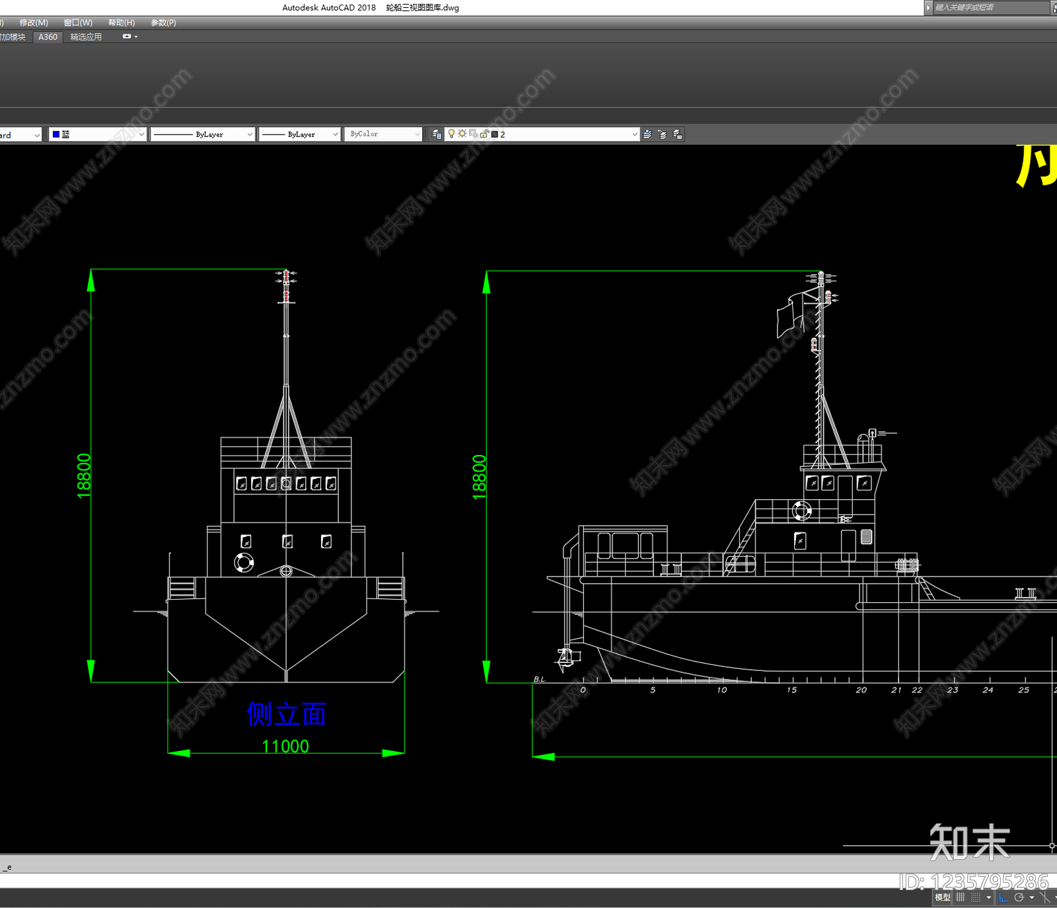Toggle the drawing grid display icon
Viewport: 1057px width, 908px height.
961,897
